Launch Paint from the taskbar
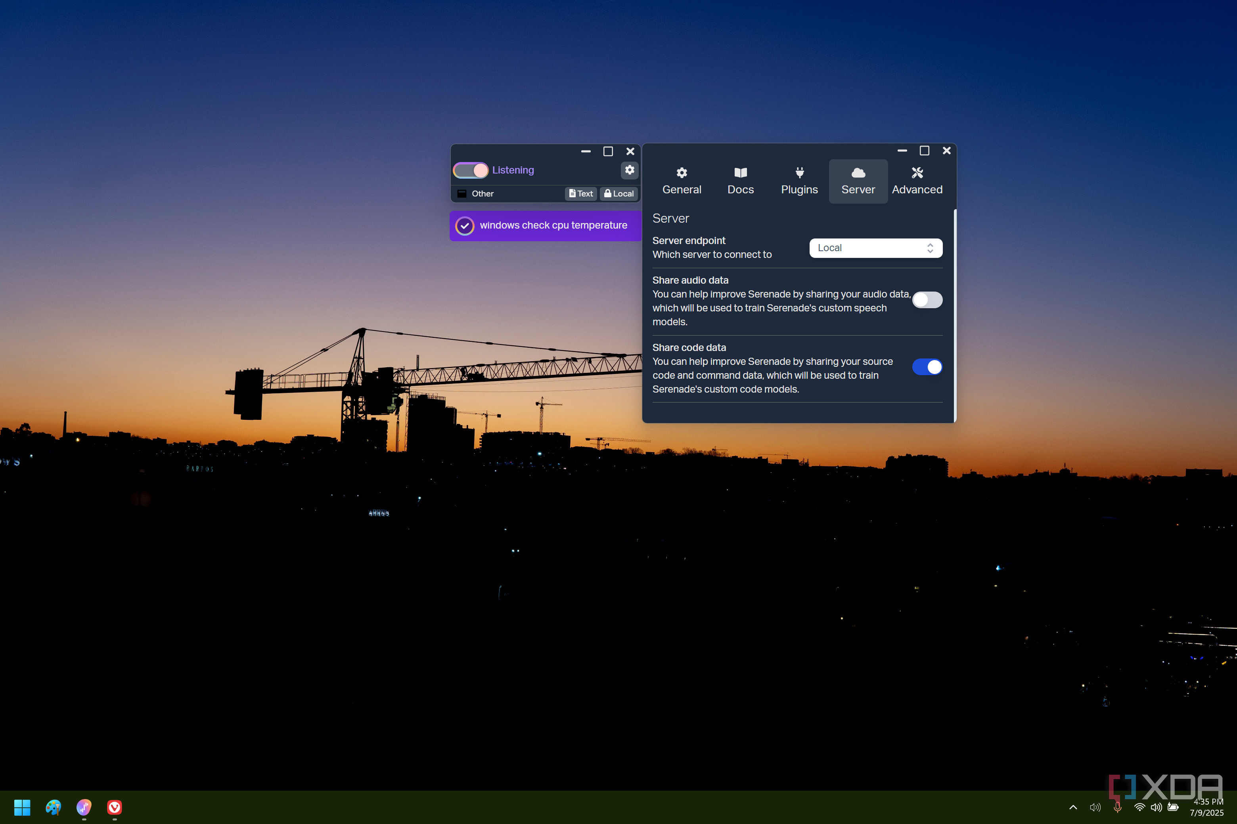 (53, 808)
